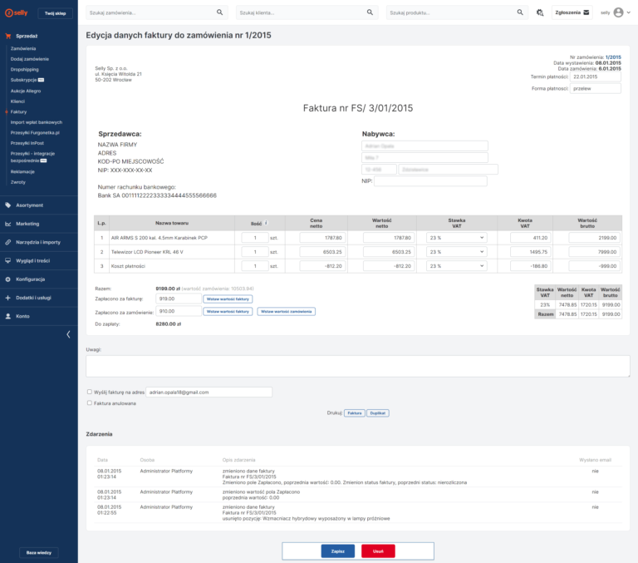This screenshot has height=563, width=638.
Task: Click the Selly logo in the sidebar
Action: click(x=17, y=12)
